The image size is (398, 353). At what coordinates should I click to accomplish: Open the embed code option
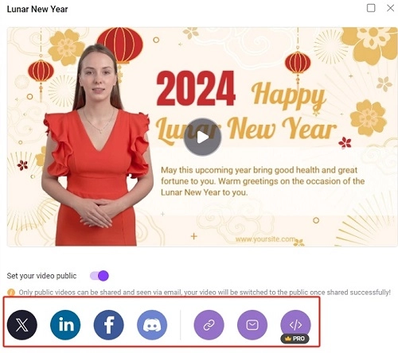click(x=295, y=324)
